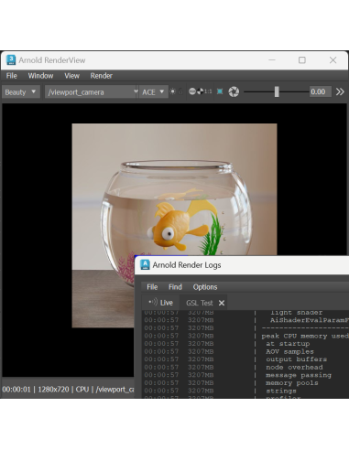Click the 'message passing' log line

(x=299, y=375)
